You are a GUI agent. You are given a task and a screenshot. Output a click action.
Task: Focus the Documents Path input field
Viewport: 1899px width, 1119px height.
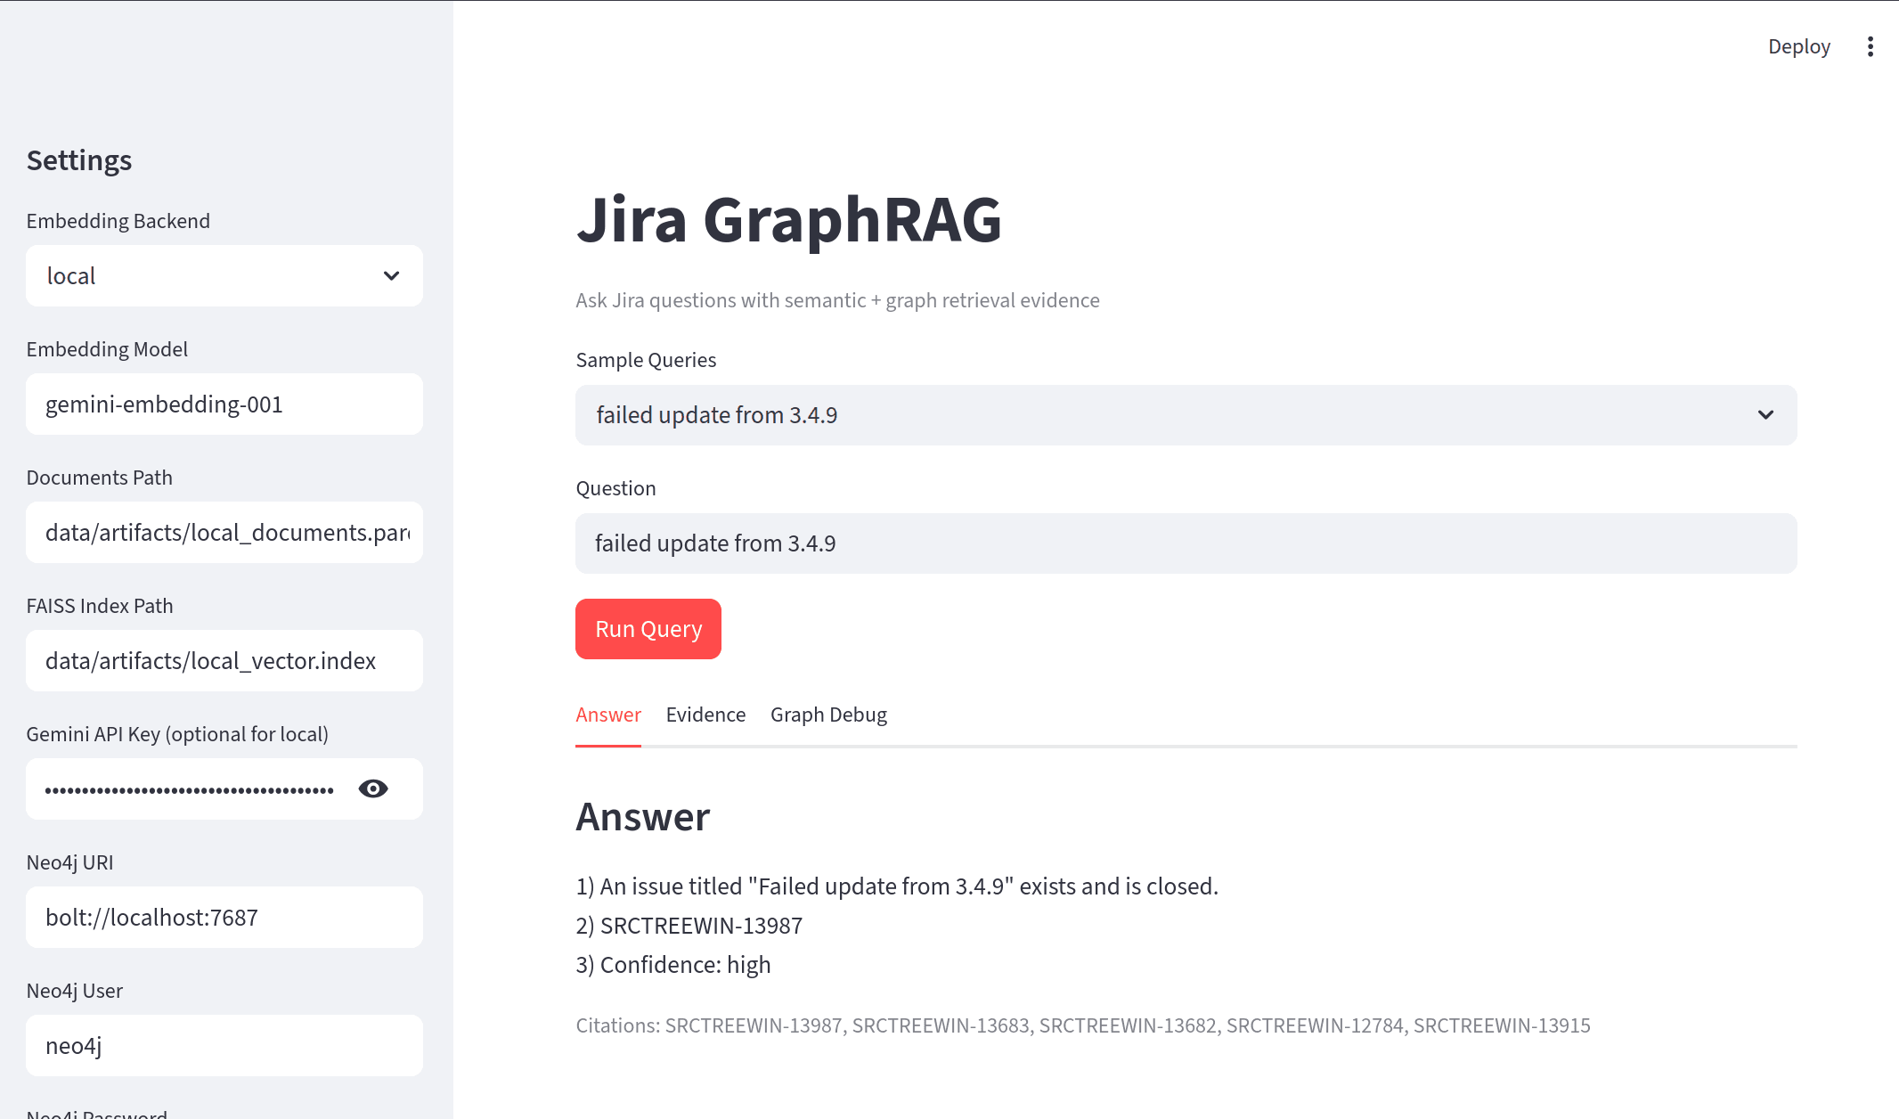(224, 533)
